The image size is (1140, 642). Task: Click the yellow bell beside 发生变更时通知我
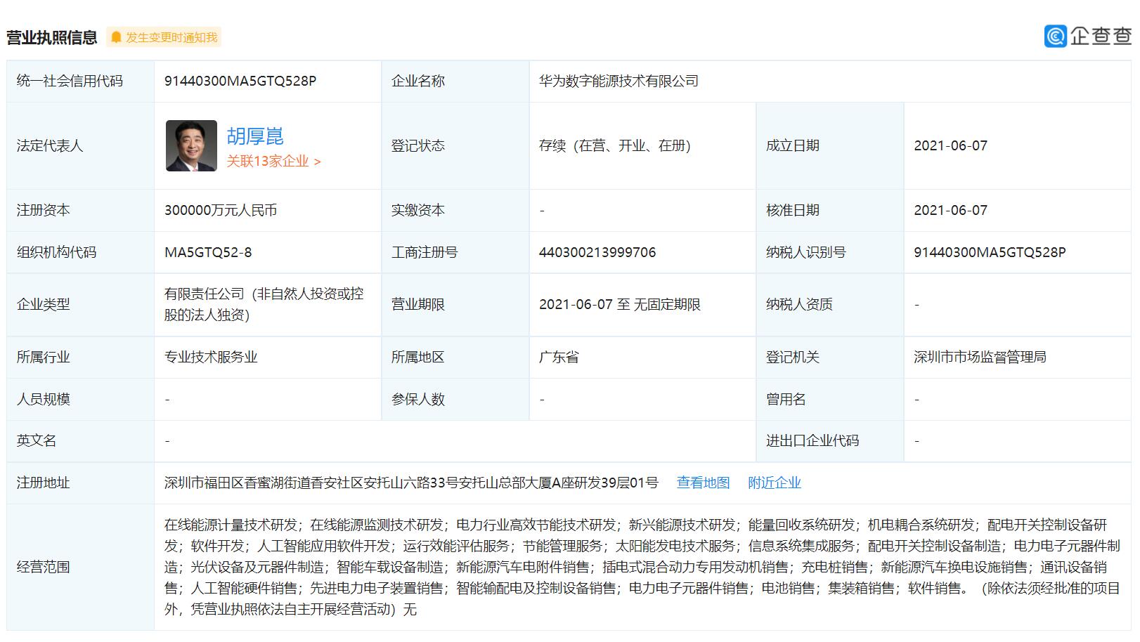(117, 37)
